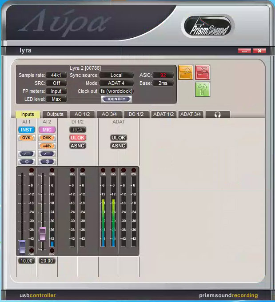Image resolution: width=275 pixels, height=302 pixels.
Task: Click the AI 2 level meter
Action: [52, 211]
